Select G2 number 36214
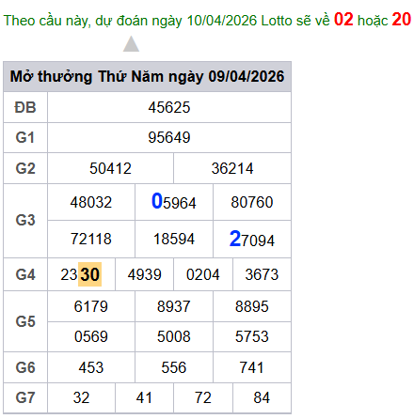 232,168
